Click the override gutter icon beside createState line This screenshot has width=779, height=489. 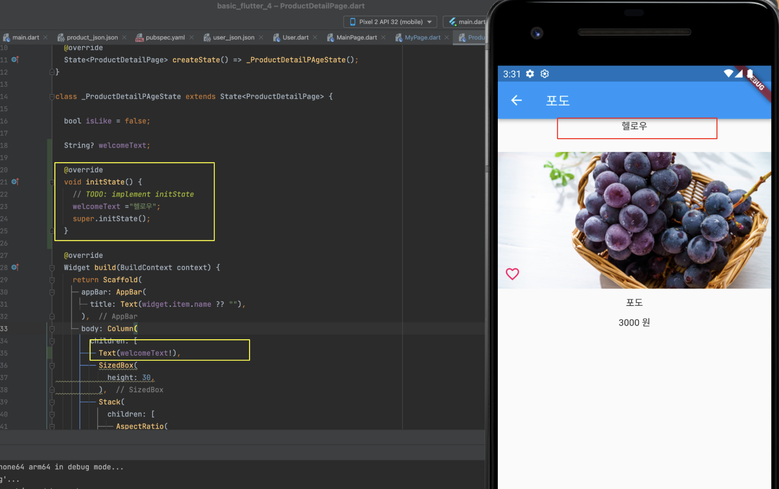point(15,59)
